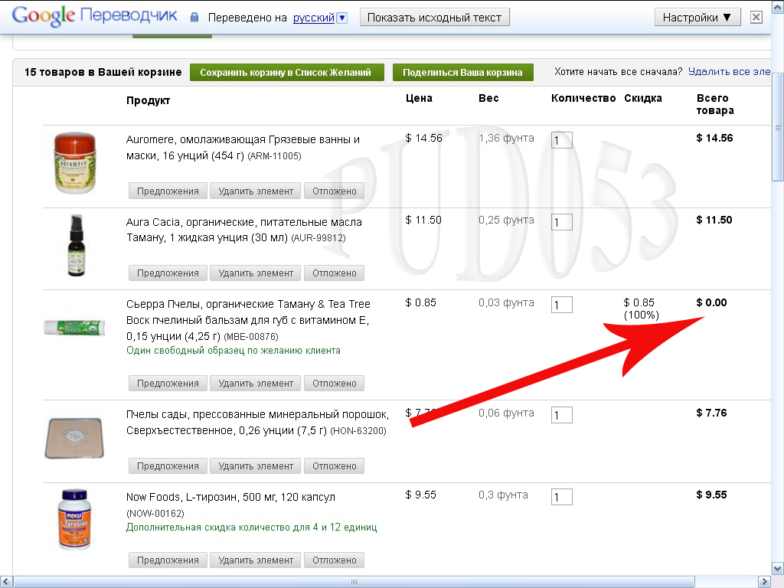Click Удалить элемент for Auromere item
Viewport: 784px width, 588px height.
tap(256, 191)
